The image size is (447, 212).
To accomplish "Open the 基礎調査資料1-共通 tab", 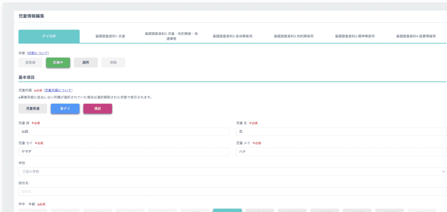I will (110, 36).
